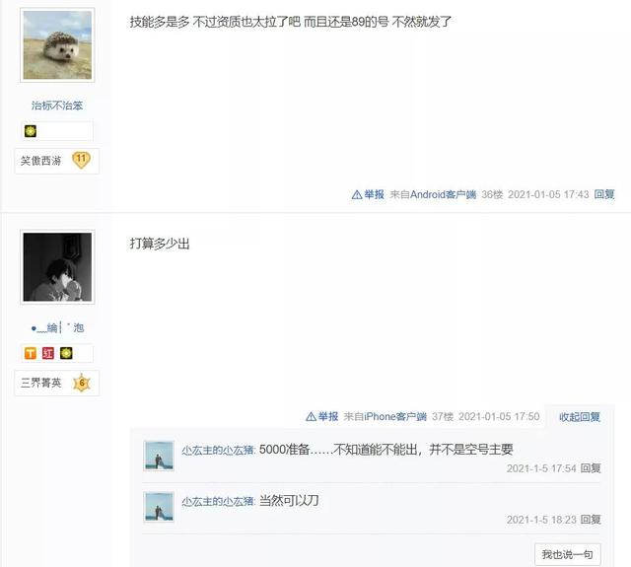Open the second sub-reply's small avatar
The width and height of the screenshot is (631, 567).
159,507
